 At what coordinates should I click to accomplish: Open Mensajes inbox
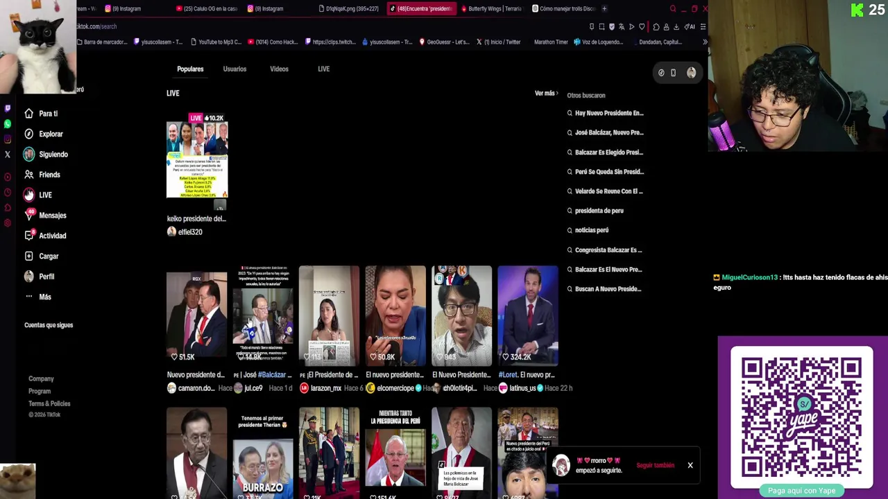tap(45, 216)
